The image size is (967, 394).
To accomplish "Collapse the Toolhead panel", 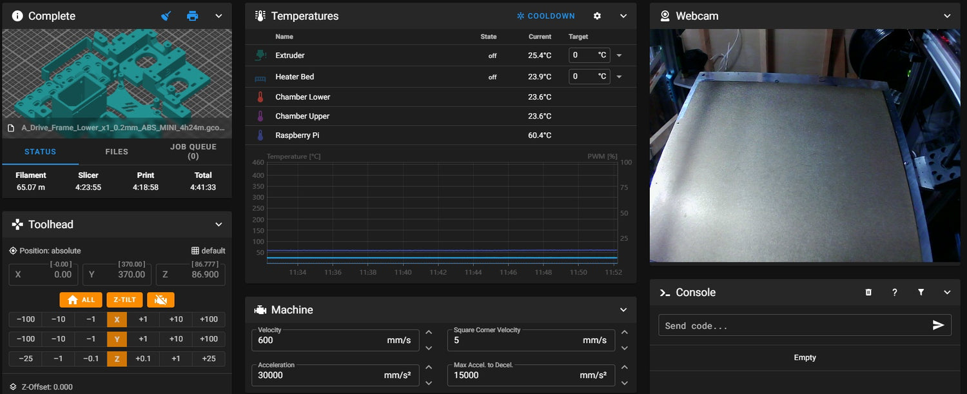I will pos(219,224).
